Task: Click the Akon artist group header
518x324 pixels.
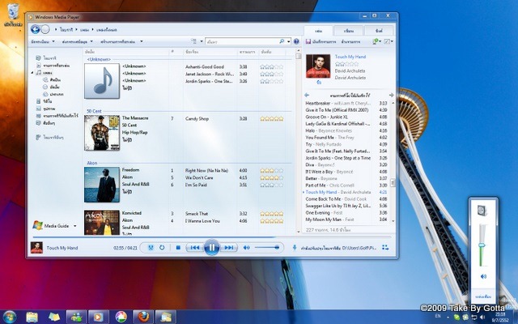Action: (91, 163)
